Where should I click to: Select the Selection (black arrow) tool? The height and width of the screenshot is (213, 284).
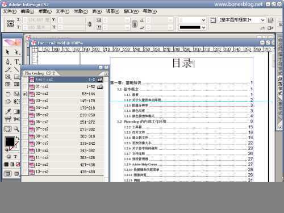(7, 52)
